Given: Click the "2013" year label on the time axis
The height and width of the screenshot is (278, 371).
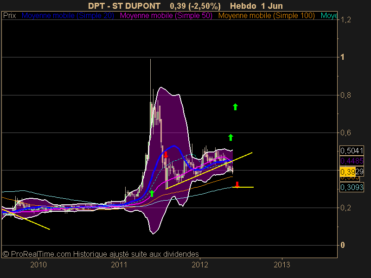Looking at the screenshot, I should coord(282,265).
